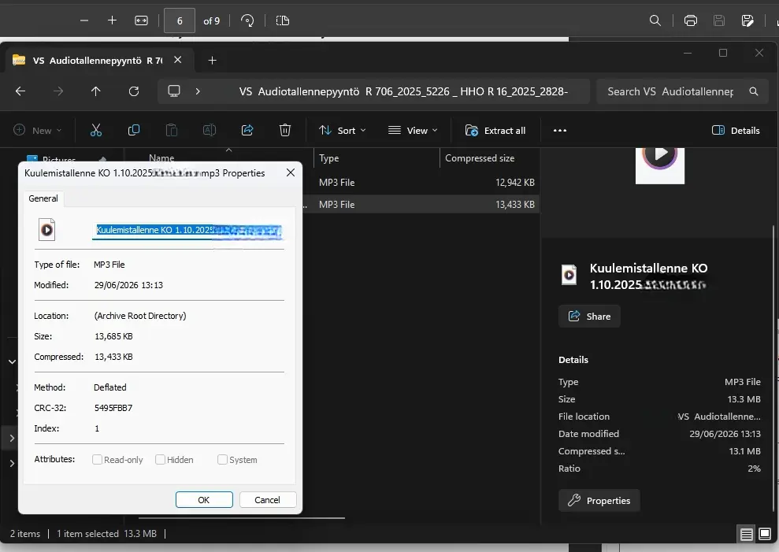The width and height of the screenshot is (779, 552).
Task: Click the Size value 13,685 KB
Action: click(113, 336)
